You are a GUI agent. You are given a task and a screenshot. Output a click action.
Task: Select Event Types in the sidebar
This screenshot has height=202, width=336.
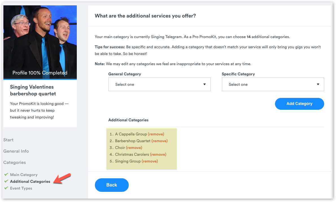click(x=21, y=188)
